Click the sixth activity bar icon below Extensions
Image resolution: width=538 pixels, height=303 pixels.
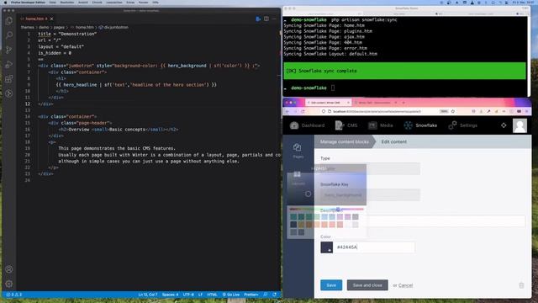(x=9, y=93)
